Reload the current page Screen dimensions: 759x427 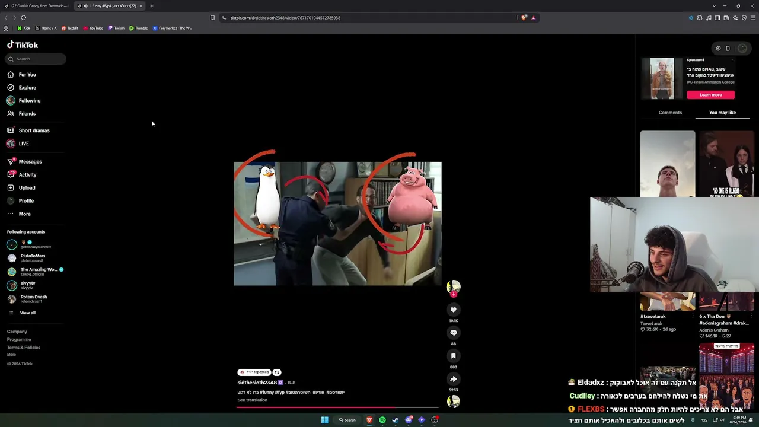[24, 18]
